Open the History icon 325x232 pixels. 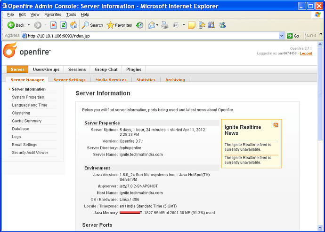point(140,25)
